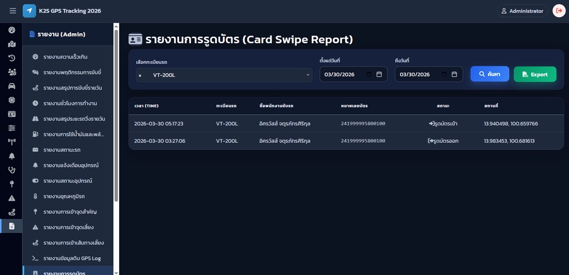
Task: Open the history clock icon in left rail
Action: [12, 58]
